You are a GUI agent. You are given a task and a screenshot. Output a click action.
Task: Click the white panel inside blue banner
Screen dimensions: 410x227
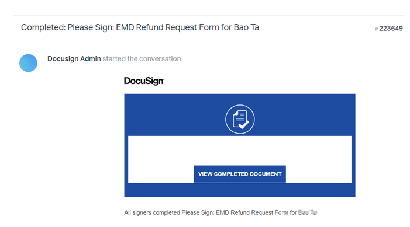coord(240,151)
